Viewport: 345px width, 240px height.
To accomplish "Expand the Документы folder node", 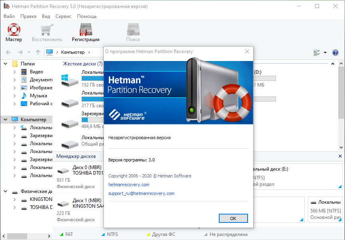I will (14, 80).
